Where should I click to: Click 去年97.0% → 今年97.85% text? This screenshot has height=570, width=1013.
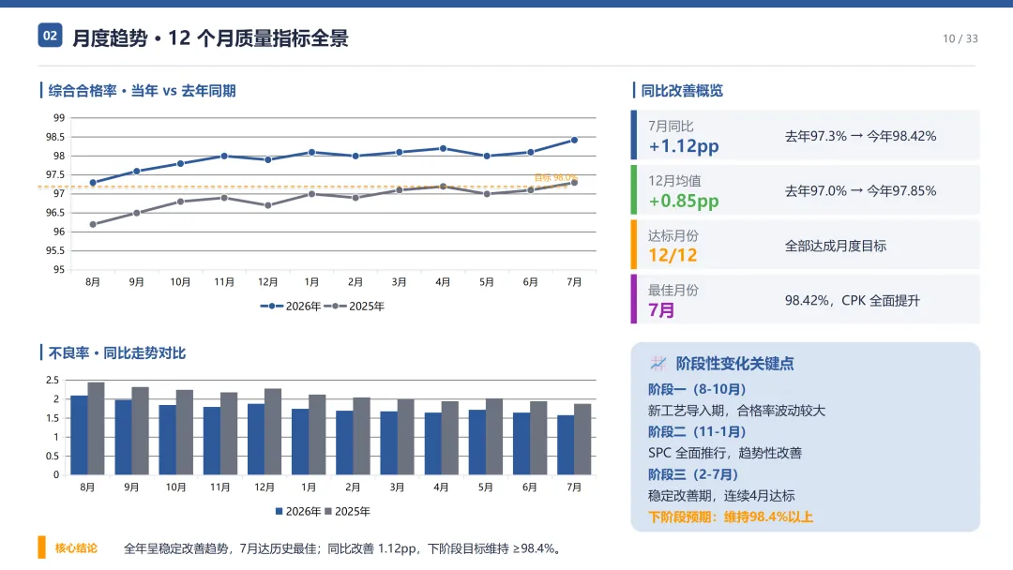[860, 191]
